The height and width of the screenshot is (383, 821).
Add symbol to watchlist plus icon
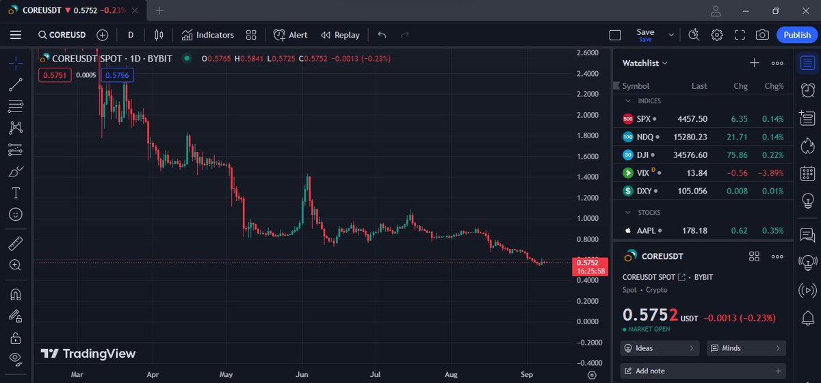(x=755, y=63)
